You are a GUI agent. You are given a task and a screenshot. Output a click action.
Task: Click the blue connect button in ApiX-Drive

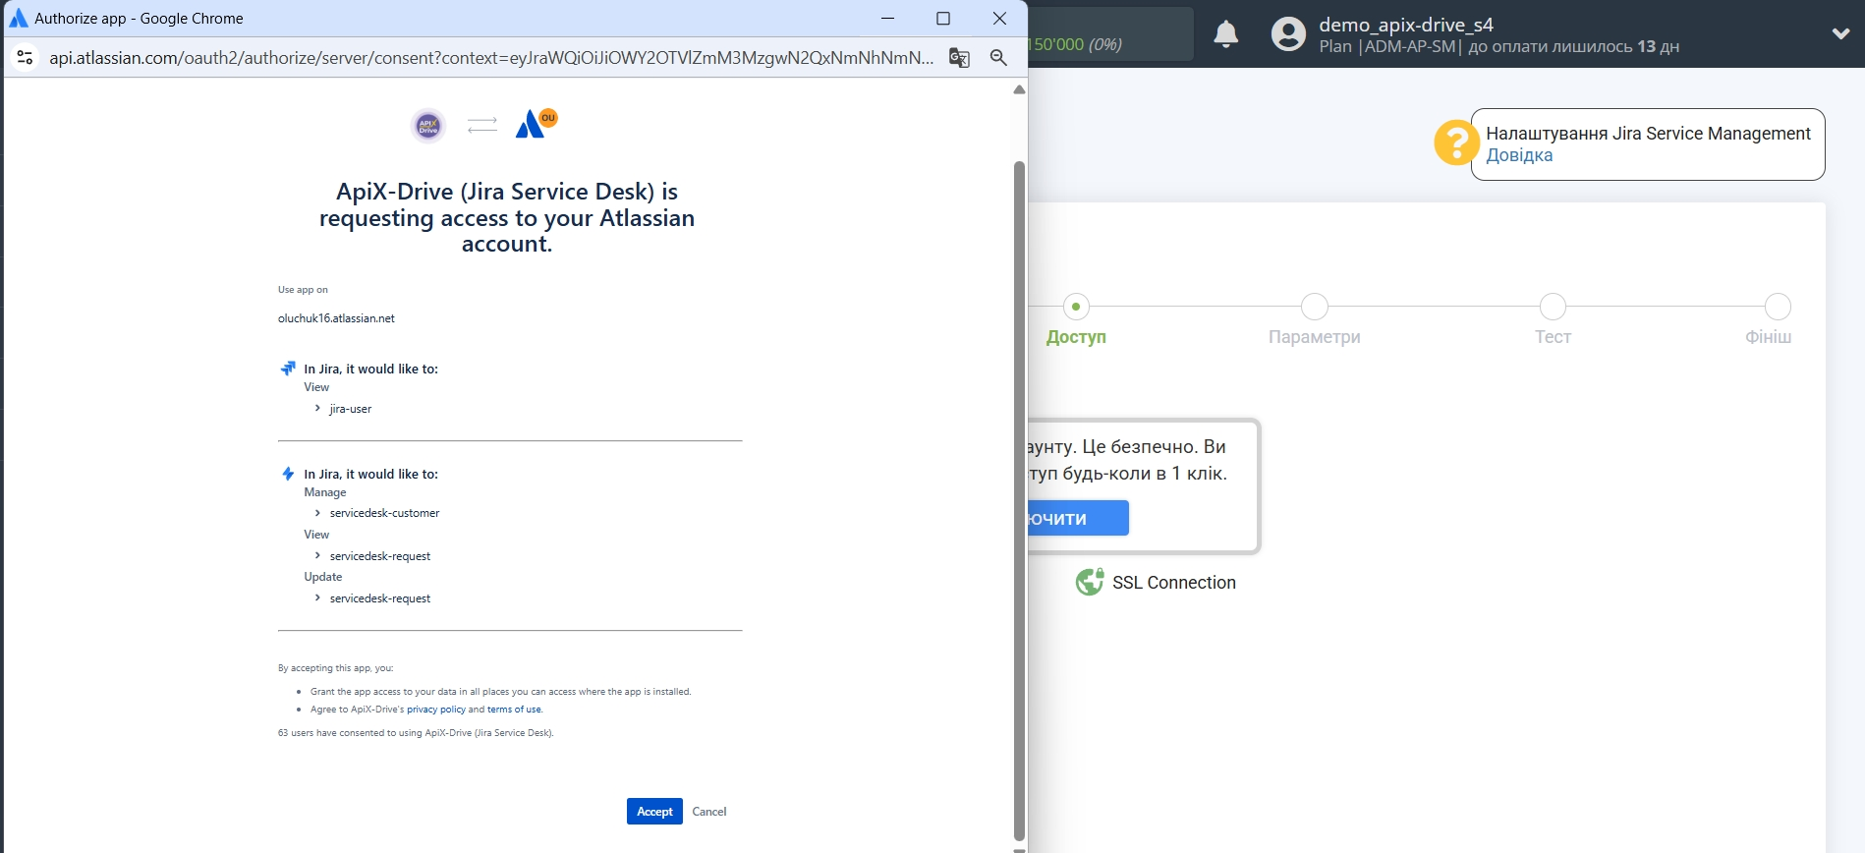click(x=1078, y=518)
